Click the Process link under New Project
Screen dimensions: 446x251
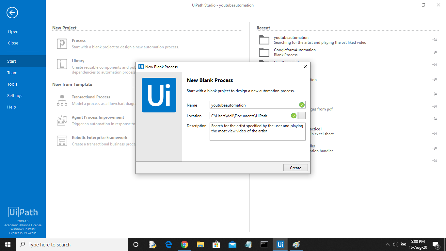coord(79,41)
